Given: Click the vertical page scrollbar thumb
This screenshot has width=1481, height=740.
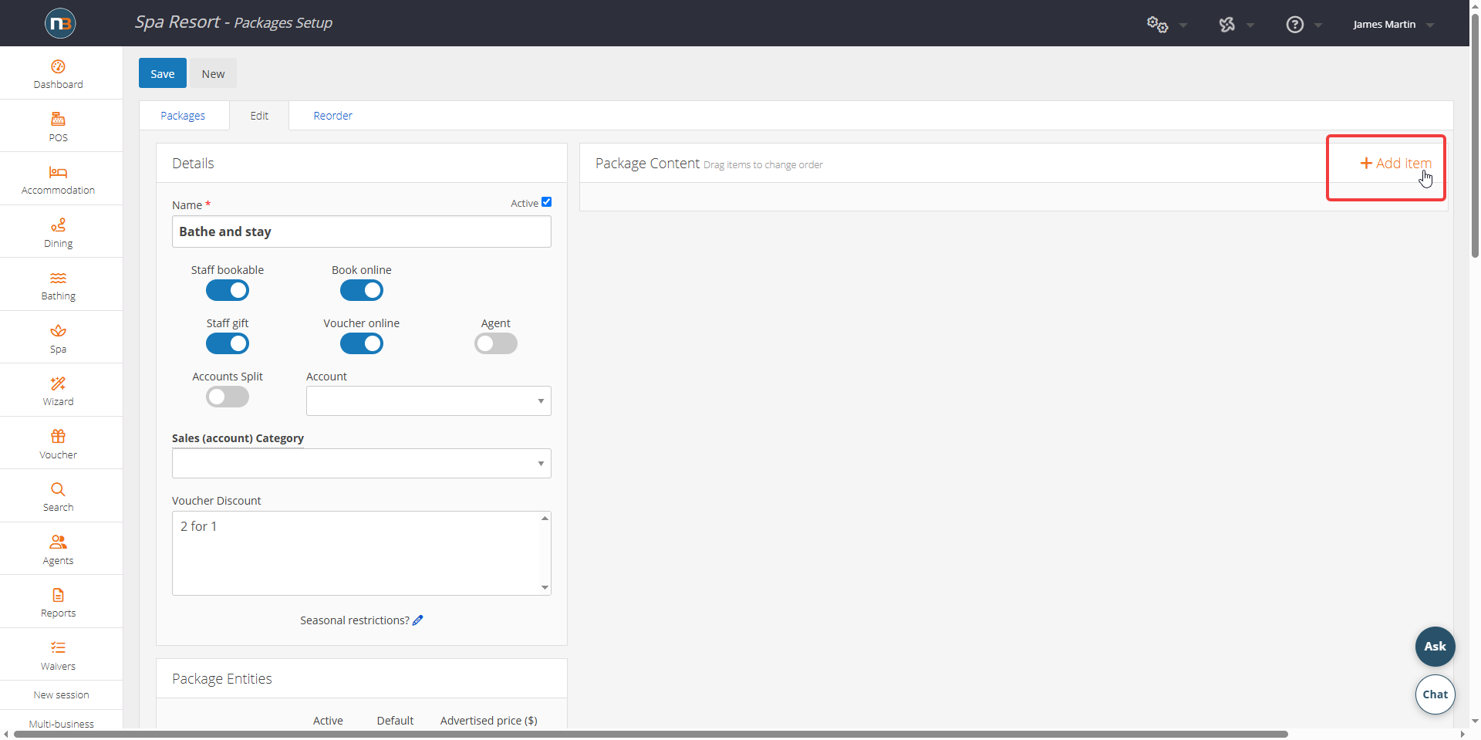Looking at the screenshot, I should [1476, 136].
